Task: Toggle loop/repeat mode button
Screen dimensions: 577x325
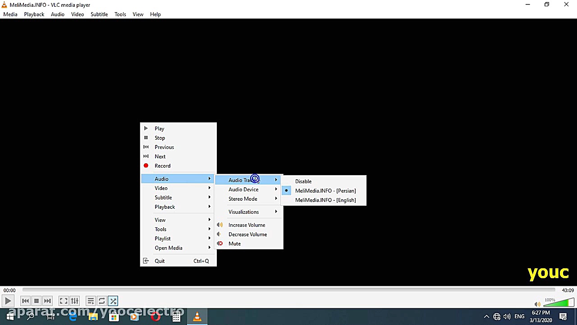Action: 102,301
